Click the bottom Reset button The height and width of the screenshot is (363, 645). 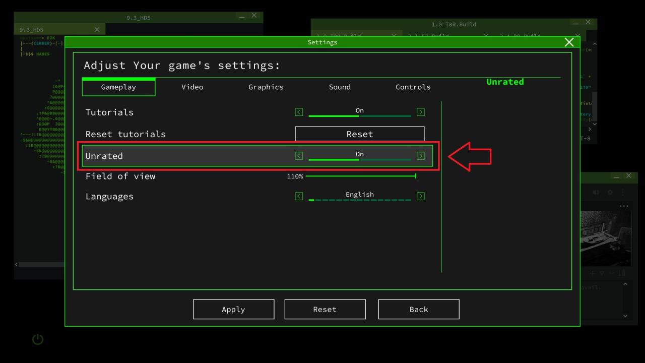point(325,310)
